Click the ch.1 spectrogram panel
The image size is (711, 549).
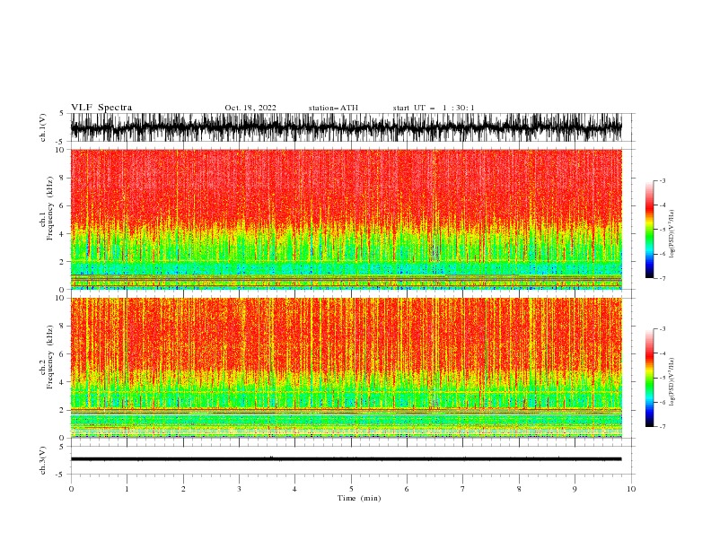coord(347,219)
